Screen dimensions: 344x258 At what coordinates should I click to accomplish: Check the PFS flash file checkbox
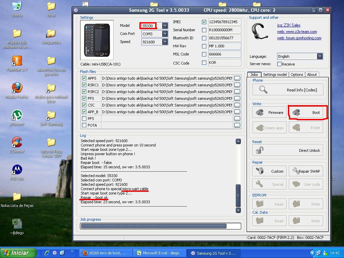click(x=84, y=119)
